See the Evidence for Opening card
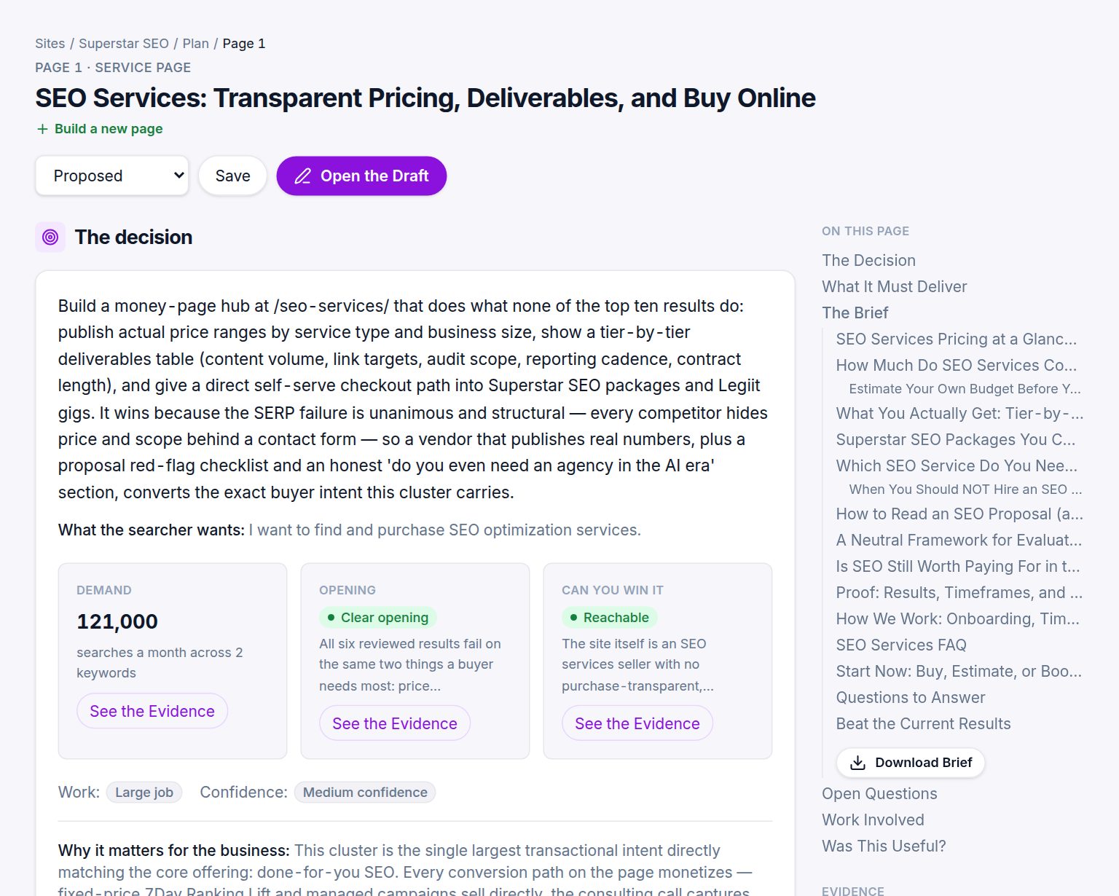Image resolution: width=1119 pixels, height=896 pixels. point(395,723)
